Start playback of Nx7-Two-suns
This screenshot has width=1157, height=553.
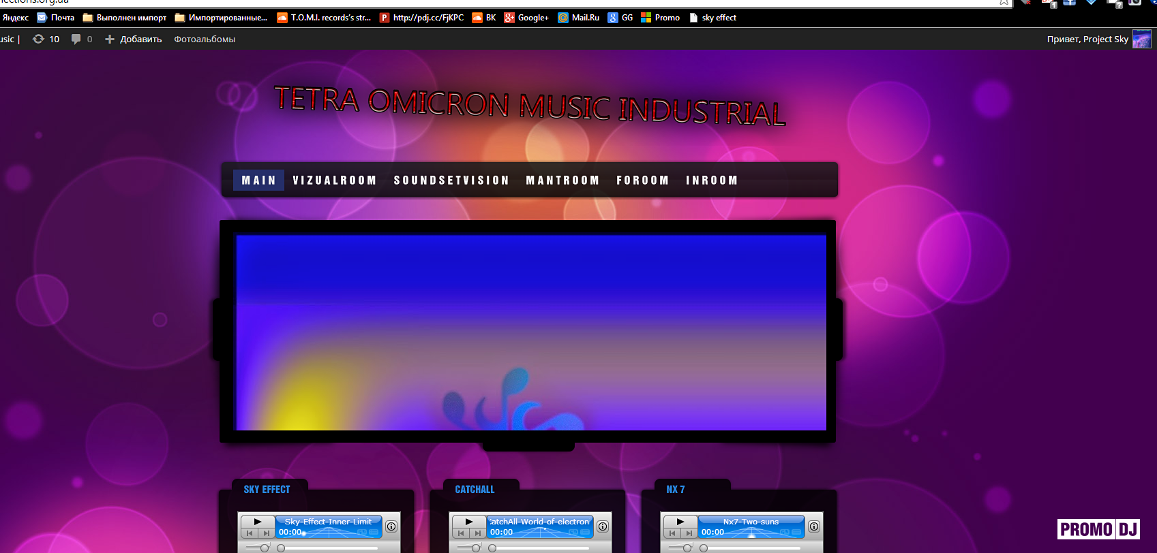(680, 522)
